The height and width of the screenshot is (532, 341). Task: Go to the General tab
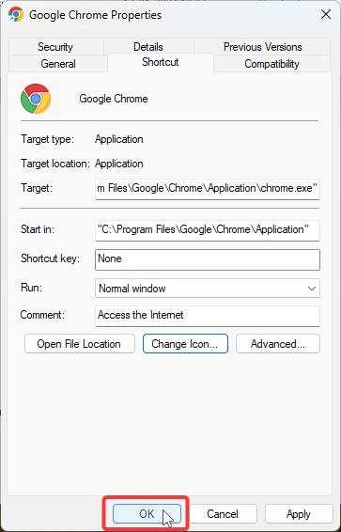pos(58,64)
